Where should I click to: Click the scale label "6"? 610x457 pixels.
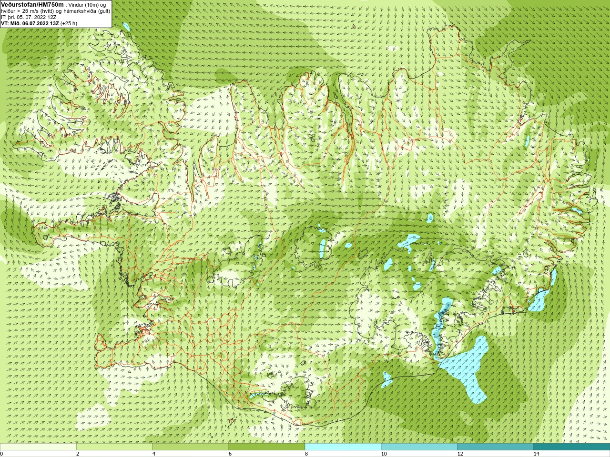[230, 454]
